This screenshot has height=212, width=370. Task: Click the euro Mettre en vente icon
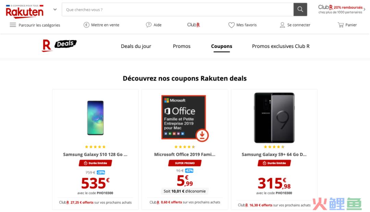[x=86, y=25]
